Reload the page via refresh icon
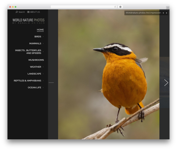Viewport: 177px width, 150px height. (x=115, y=7)
